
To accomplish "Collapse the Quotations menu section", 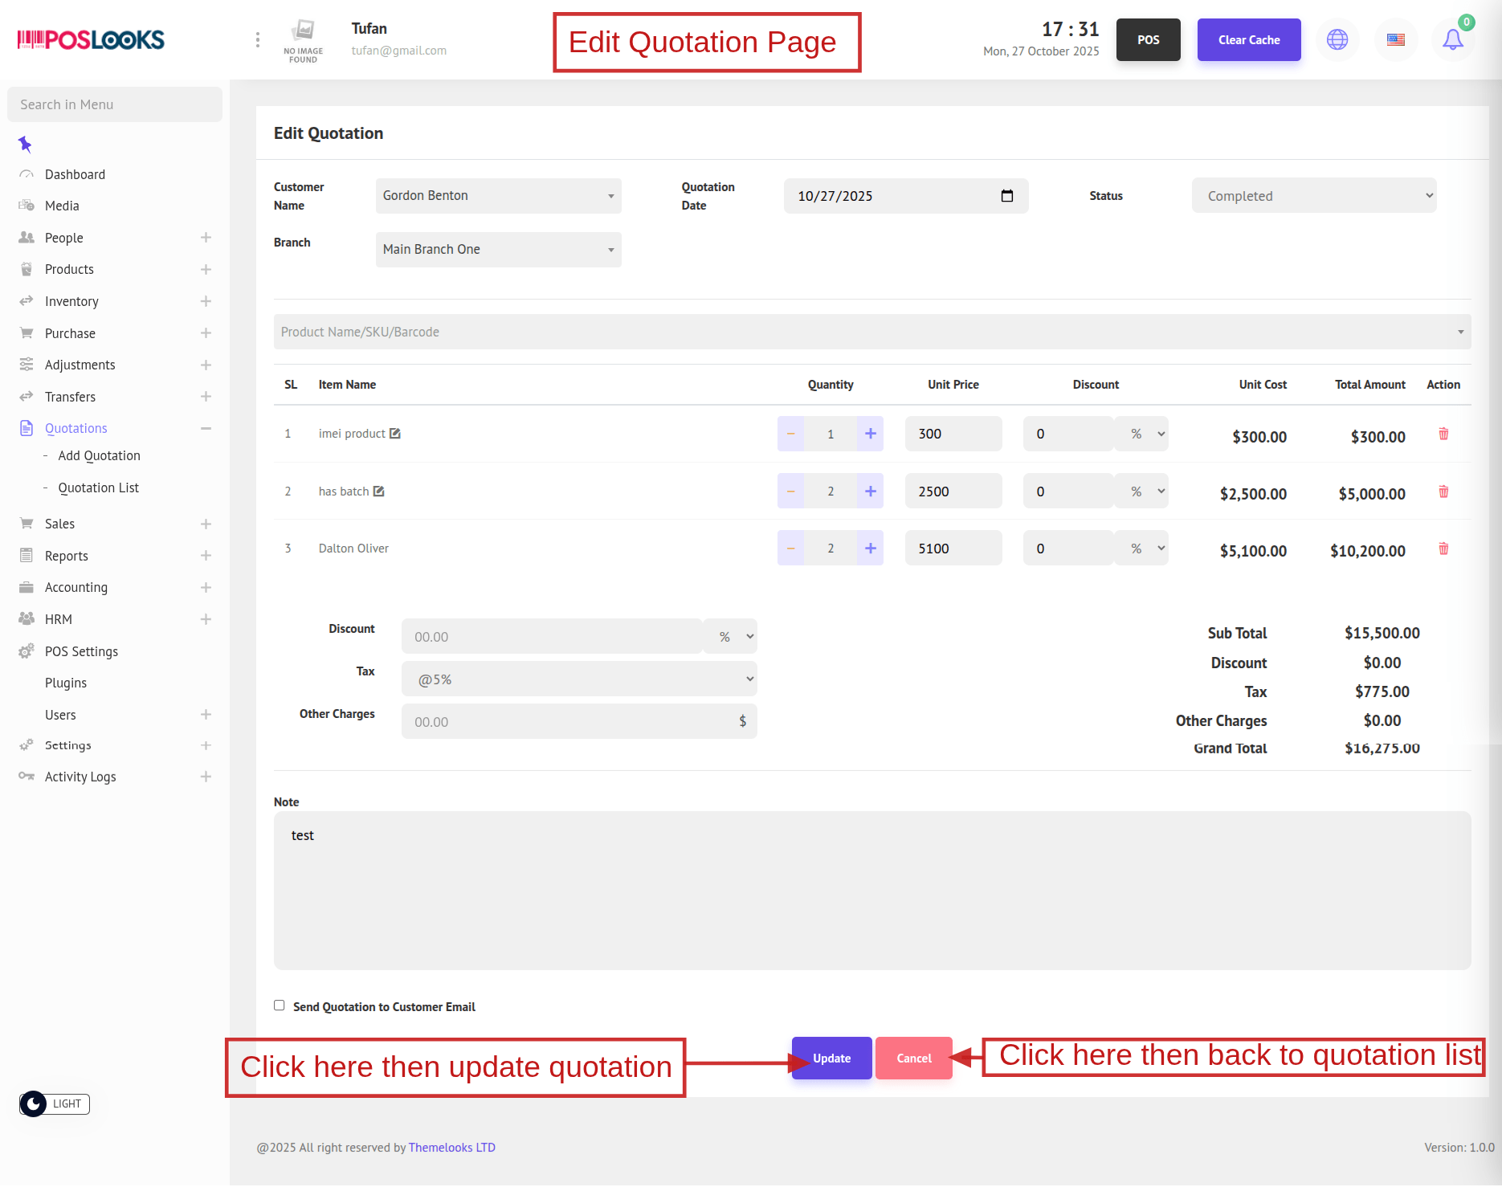I will 206,428.
